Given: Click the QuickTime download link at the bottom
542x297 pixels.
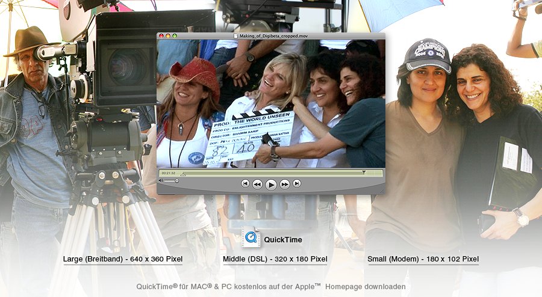Looking at the screenshot, I should [271, 287].
